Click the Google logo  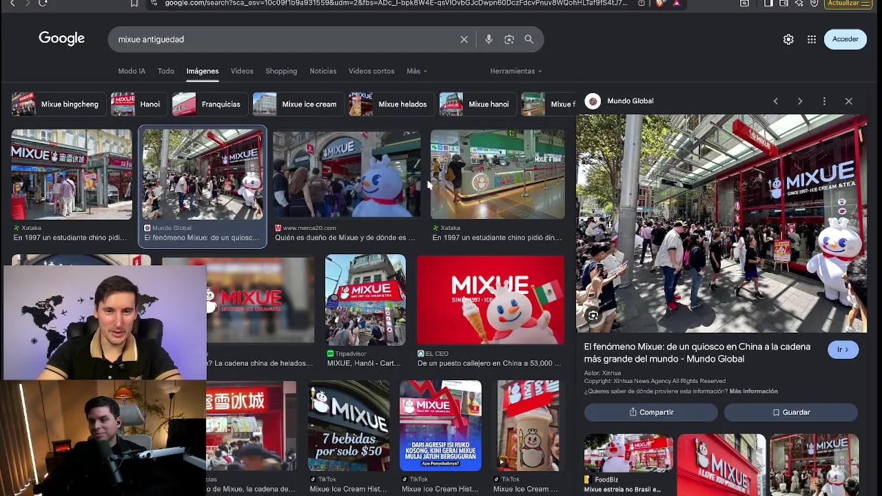(61, 39)
